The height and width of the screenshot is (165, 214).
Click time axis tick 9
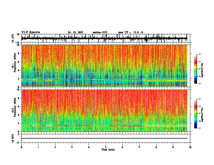point(173,147)
